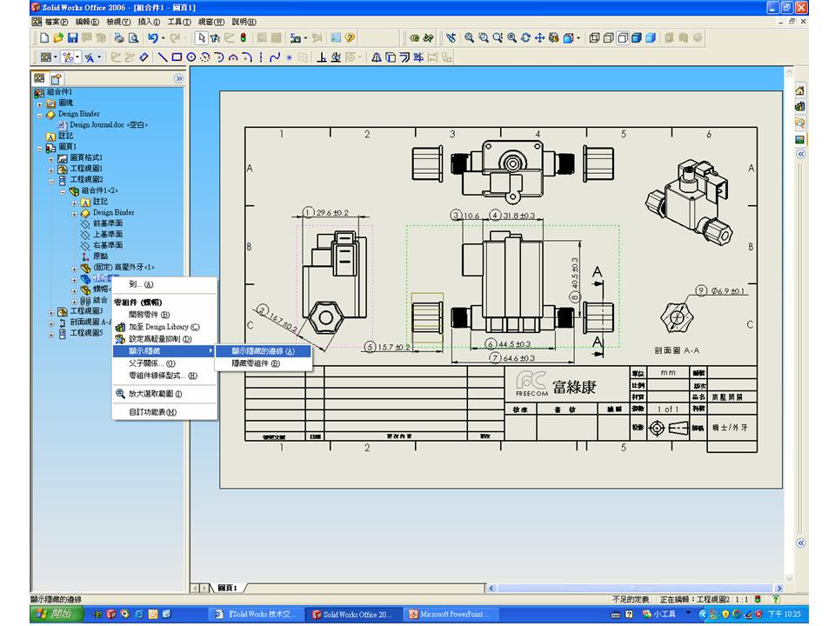Expand the 工程視圖3 tree node

[x=51, y=312]
